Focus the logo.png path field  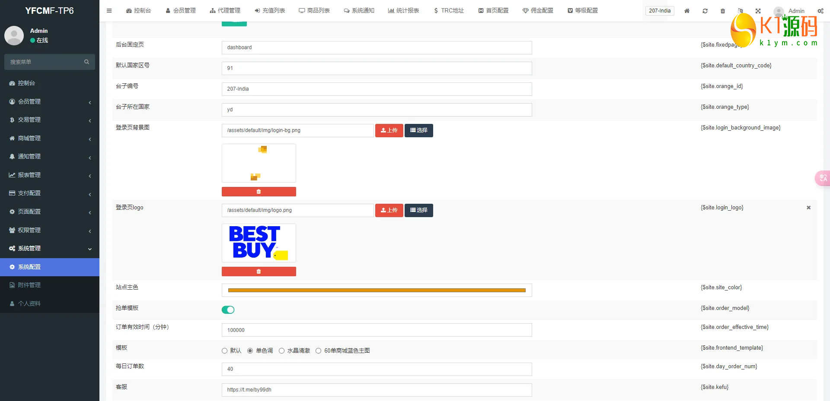point(298,210)
